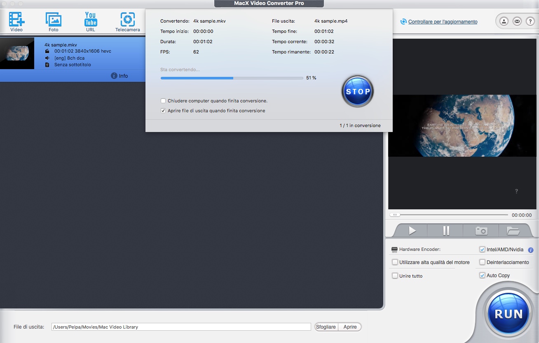Click the blue info icon next to Intel/AMD/Nvidia
The width and height of the screenshot is (539, 343).
click(x=531, y=250)
